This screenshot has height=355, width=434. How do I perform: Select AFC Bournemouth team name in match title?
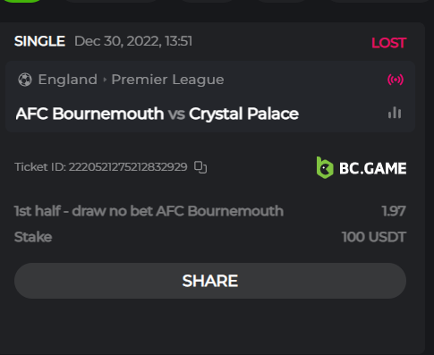click(x=89, y=114)
